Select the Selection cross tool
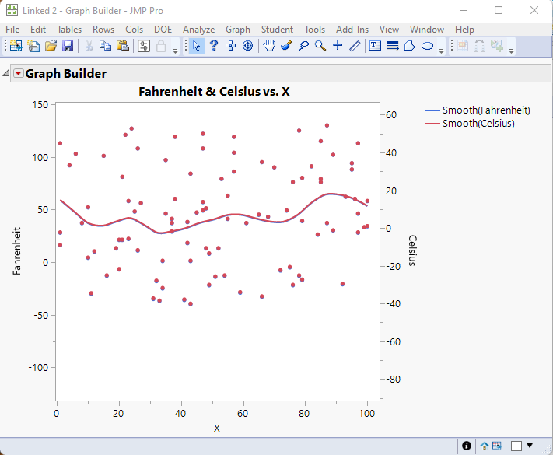Screen dimensions: 553x455 point(231,46)
